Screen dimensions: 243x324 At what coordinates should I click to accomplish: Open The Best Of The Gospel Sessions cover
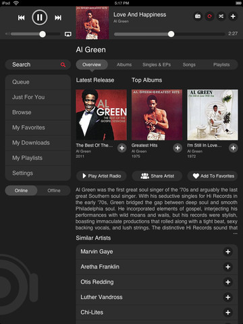pyautogui.click(x=101, y=115)
